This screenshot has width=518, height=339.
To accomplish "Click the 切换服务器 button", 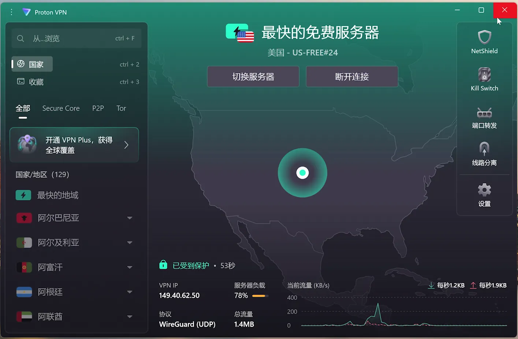I will click(253, 76).
